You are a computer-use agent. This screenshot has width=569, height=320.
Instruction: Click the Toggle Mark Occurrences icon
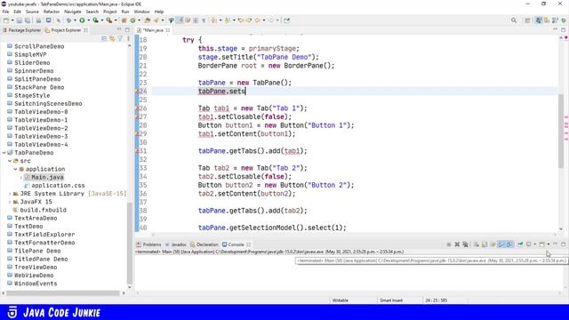[180, 20]
